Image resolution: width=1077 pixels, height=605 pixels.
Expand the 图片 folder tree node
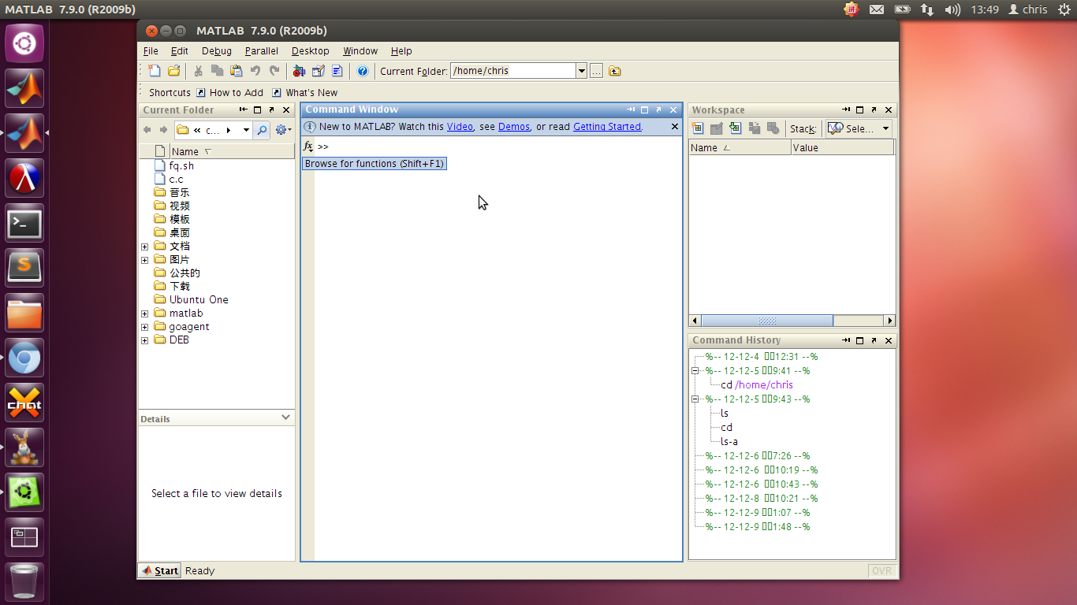[x=145, y=260]
